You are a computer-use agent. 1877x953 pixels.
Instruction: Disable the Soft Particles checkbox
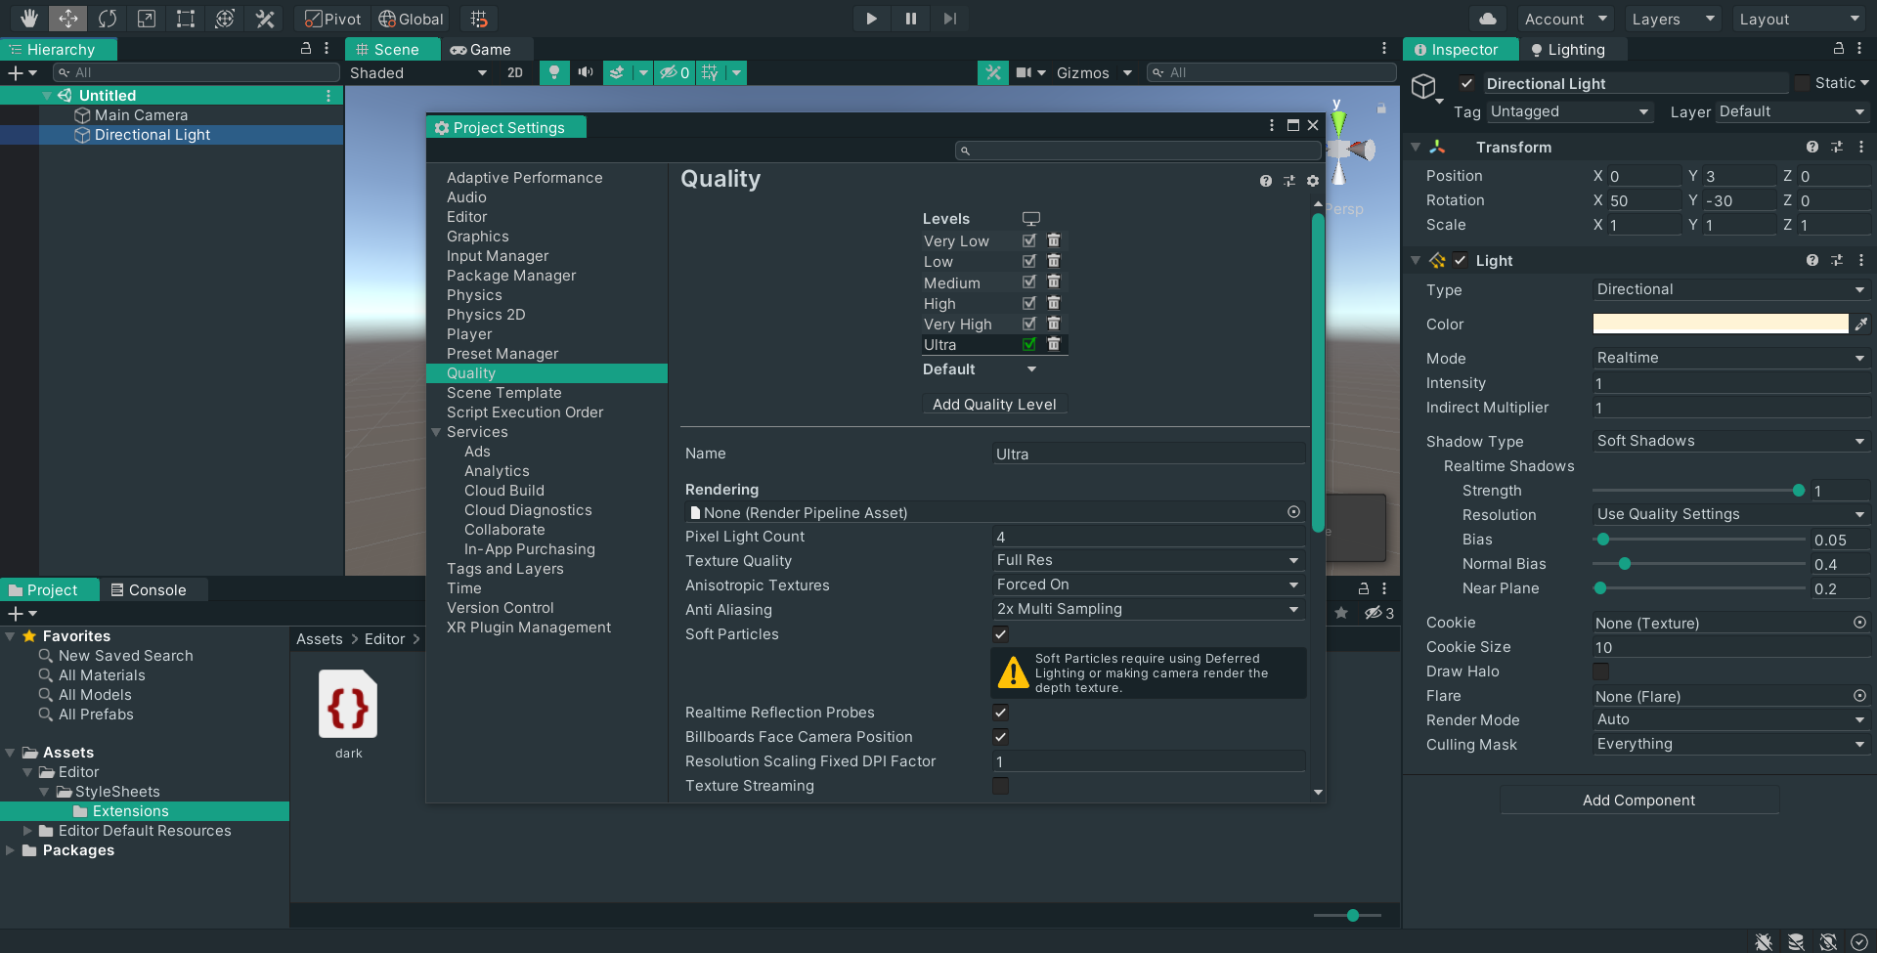pyautogui.click(x=1000, y=633)
